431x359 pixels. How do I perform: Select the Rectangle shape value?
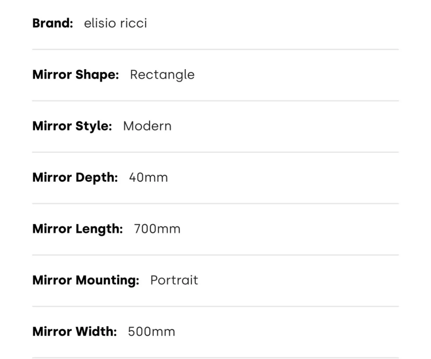coord(162,75)
